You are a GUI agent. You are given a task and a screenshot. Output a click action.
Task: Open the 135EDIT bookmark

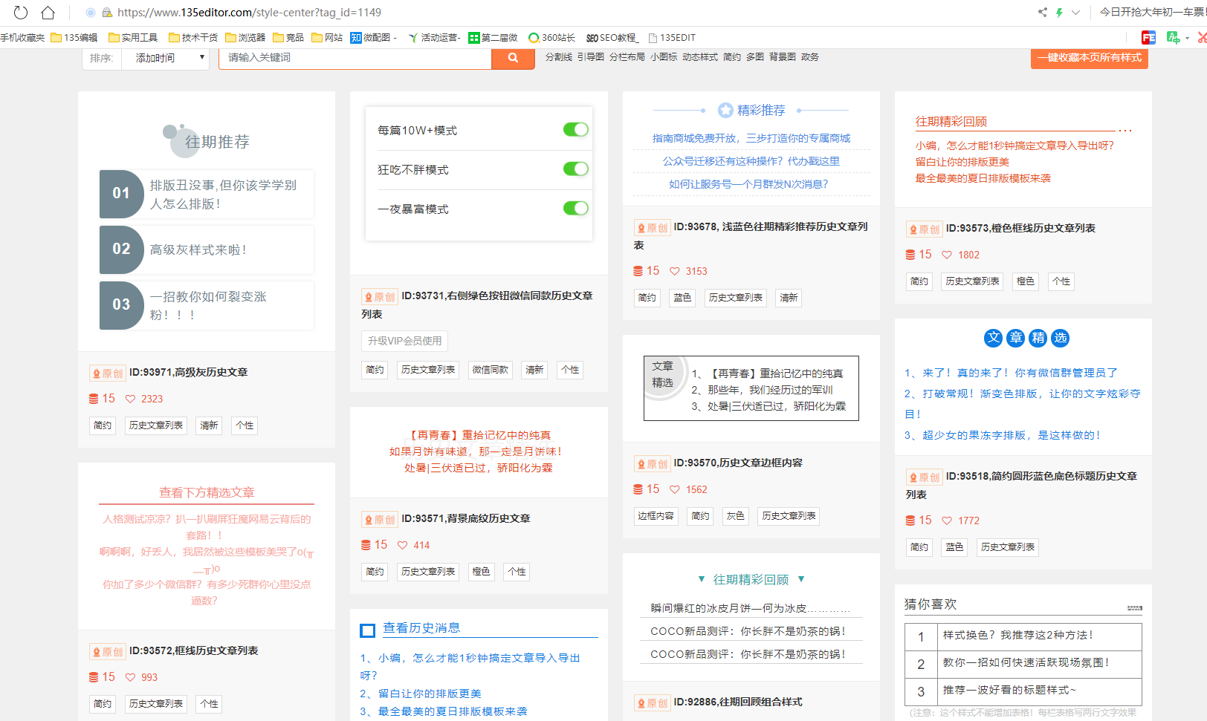point(672,37)
